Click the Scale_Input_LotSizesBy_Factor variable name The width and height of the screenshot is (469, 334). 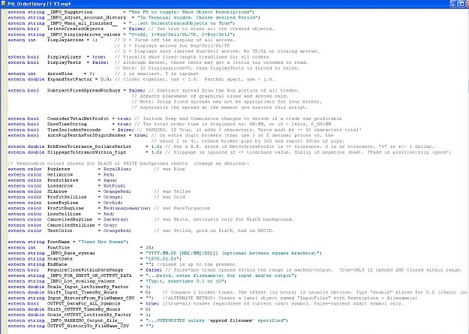click(88, 287)
